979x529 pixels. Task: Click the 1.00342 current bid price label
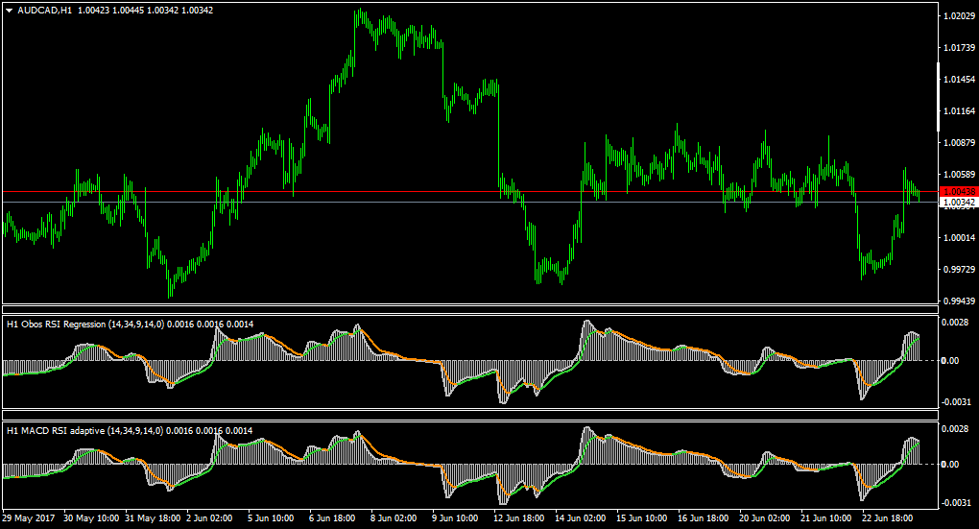(960, 203)
